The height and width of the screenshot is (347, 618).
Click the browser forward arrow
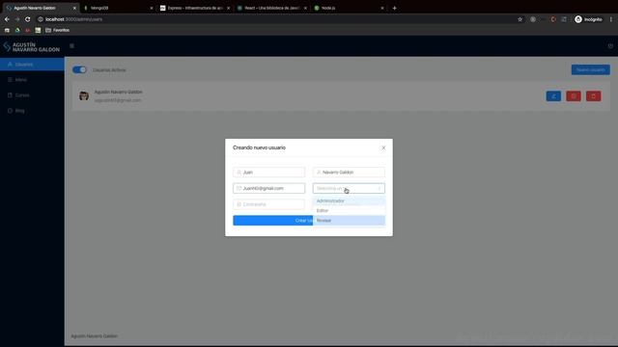[x=17, y=19]
